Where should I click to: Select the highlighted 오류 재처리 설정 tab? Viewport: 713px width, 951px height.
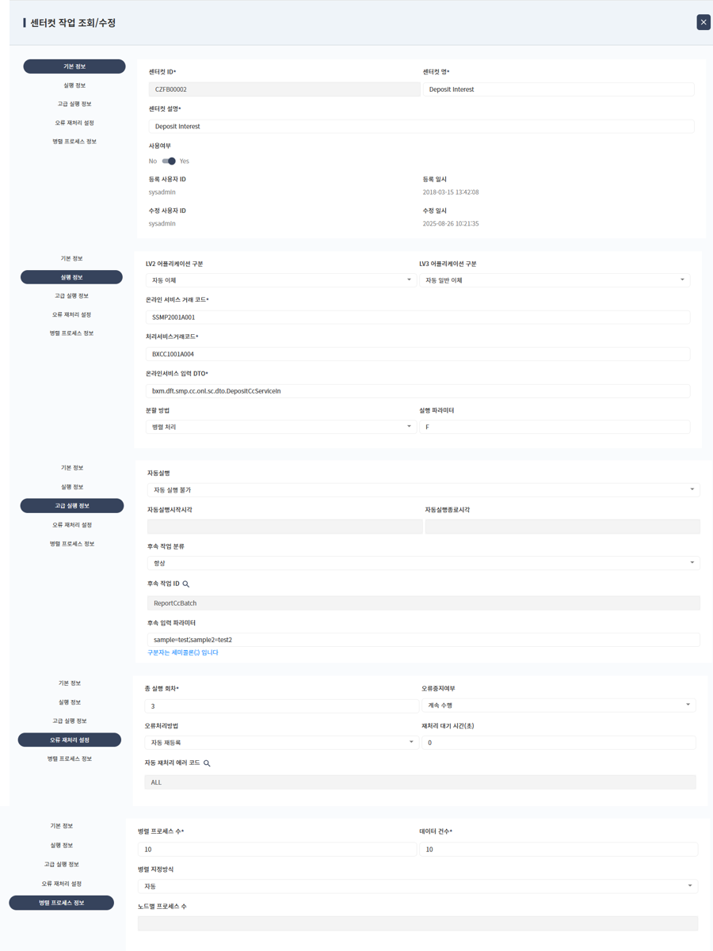pyautogui.click(x=70, y=740)
